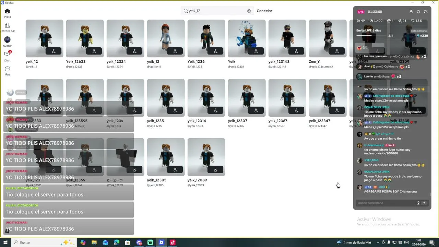
Task: Open Chat with 2 unread messages
Action: pos(7,56)
